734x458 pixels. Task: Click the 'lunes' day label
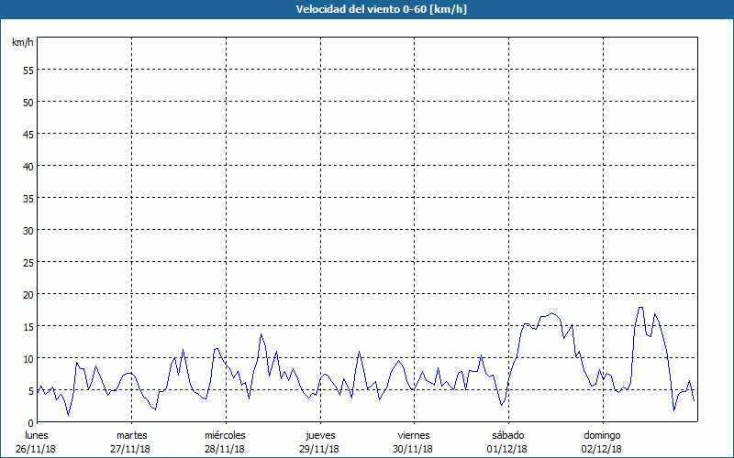click(37, 435)
